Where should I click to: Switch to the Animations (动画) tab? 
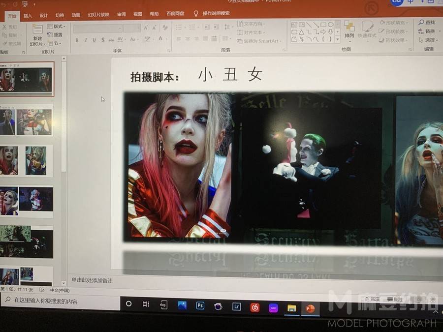[x=76, y=15]
